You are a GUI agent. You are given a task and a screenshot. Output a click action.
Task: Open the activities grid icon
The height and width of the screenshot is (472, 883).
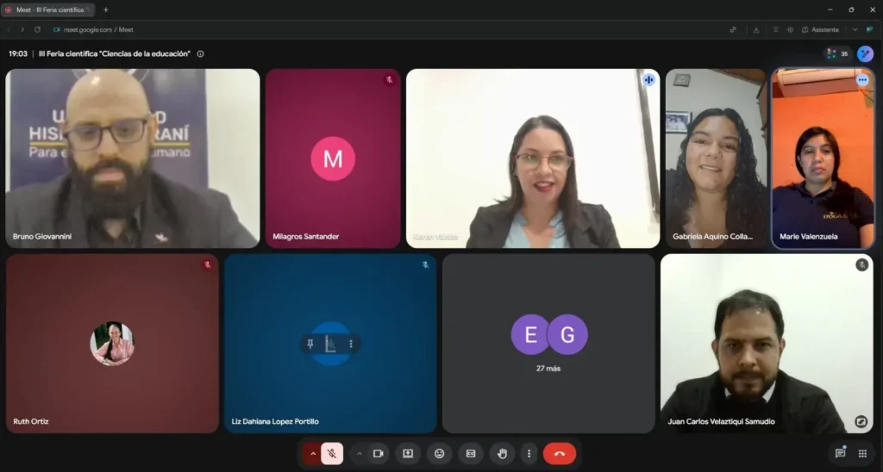[862, 453]
